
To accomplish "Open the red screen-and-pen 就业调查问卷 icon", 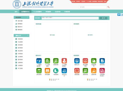I will 85,61.
